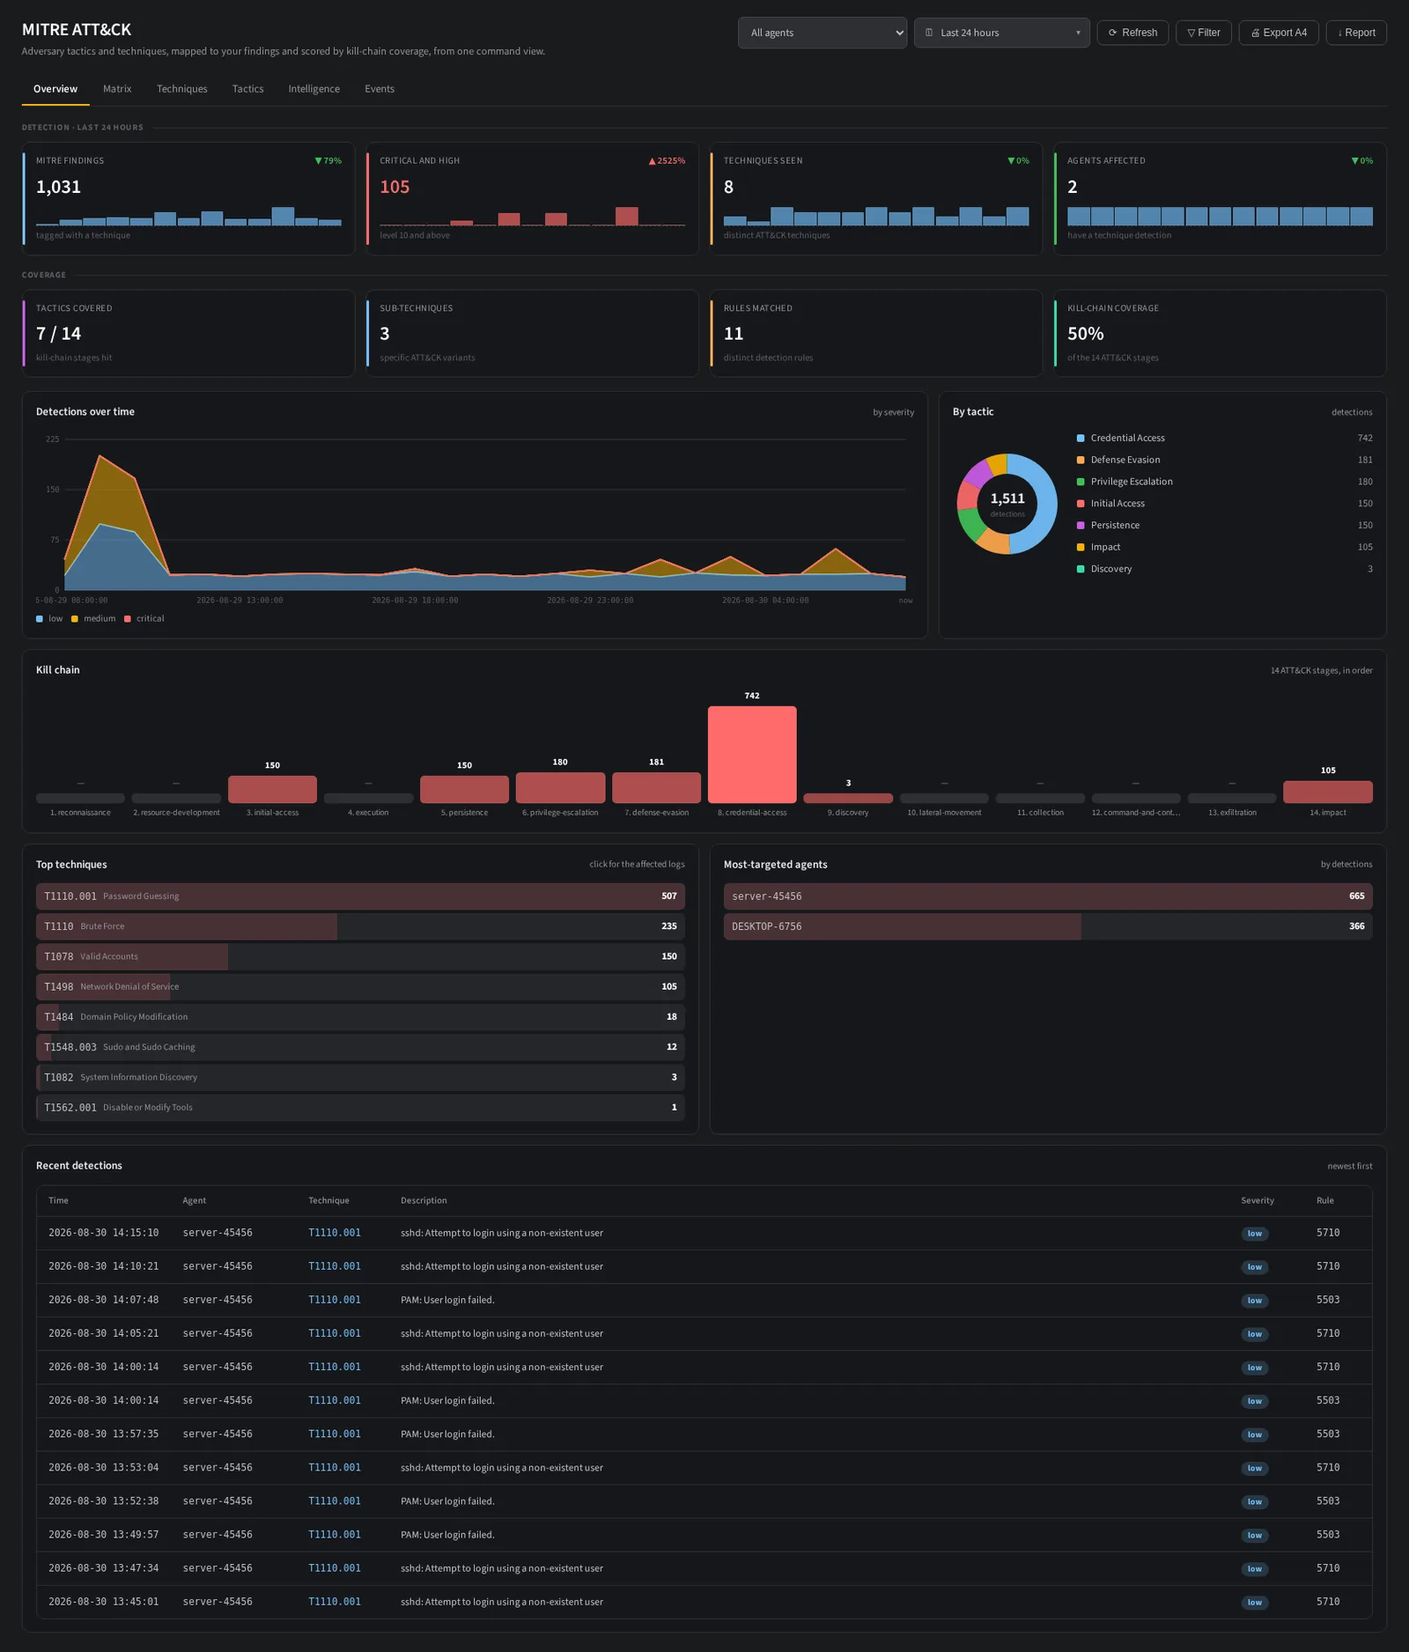Open T1078 Valid Accounts technique row
The height and width of the screenshot is (1652, 1409).
tap(360, 956)
